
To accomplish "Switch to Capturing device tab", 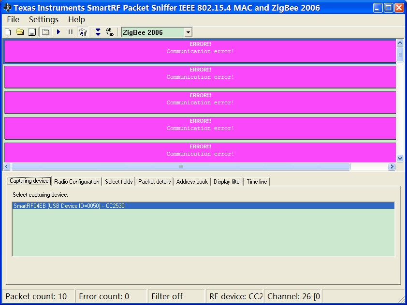I will coord(29,181).
